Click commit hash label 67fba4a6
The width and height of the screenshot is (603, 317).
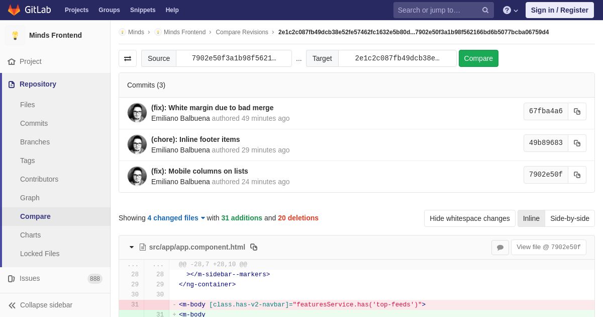tap(546, 111)
